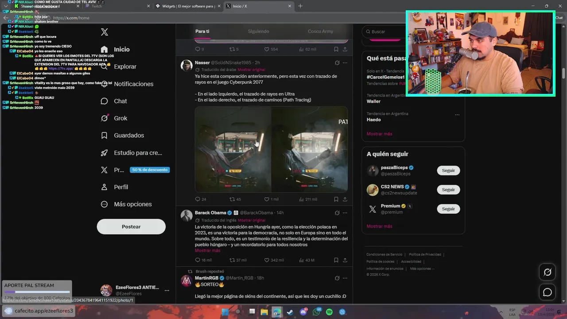The image size is (567, 319).
Task: Like the top tweet with 554 likes
Action: point(271,49)
